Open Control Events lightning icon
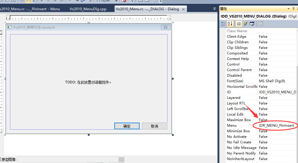The height and width of the screenshot is (163, 298). point(245,24)
